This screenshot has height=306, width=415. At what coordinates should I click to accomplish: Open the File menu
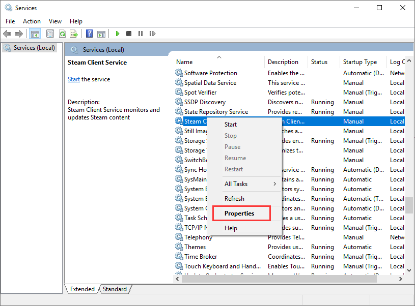10,21
